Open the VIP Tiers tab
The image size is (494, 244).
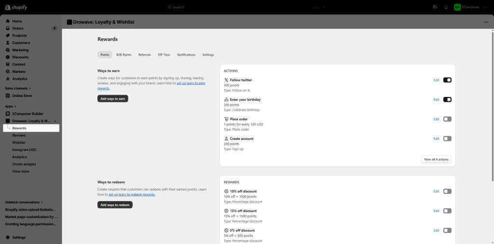[x=164, y=55]
